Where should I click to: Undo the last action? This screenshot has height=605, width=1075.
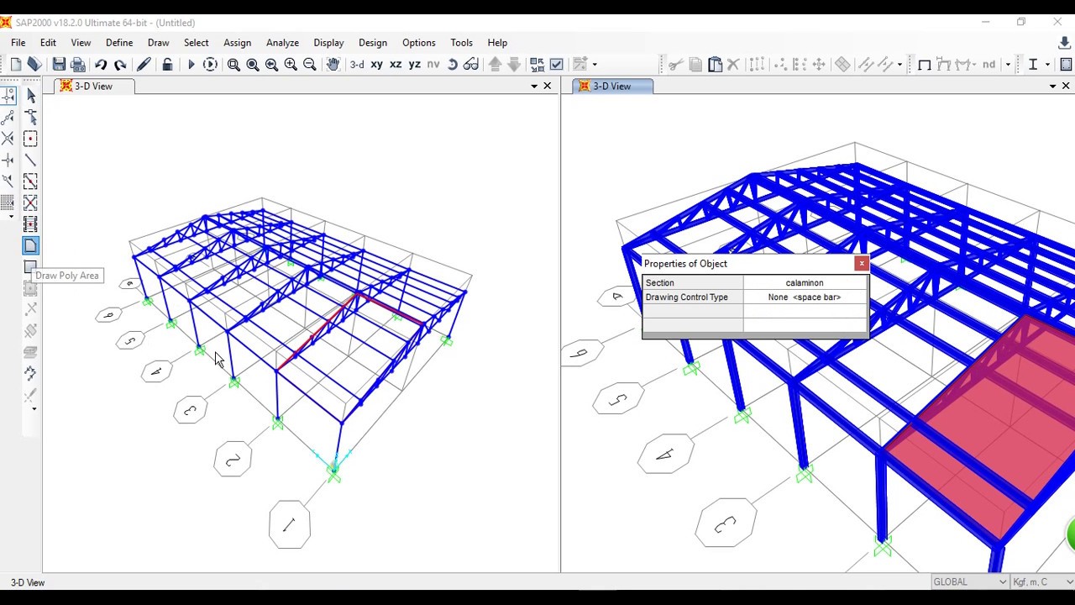click(x=101, y=65)
